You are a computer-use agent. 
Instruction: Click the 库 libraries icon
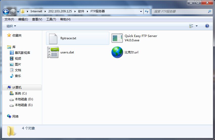click(x=9, y=47)
